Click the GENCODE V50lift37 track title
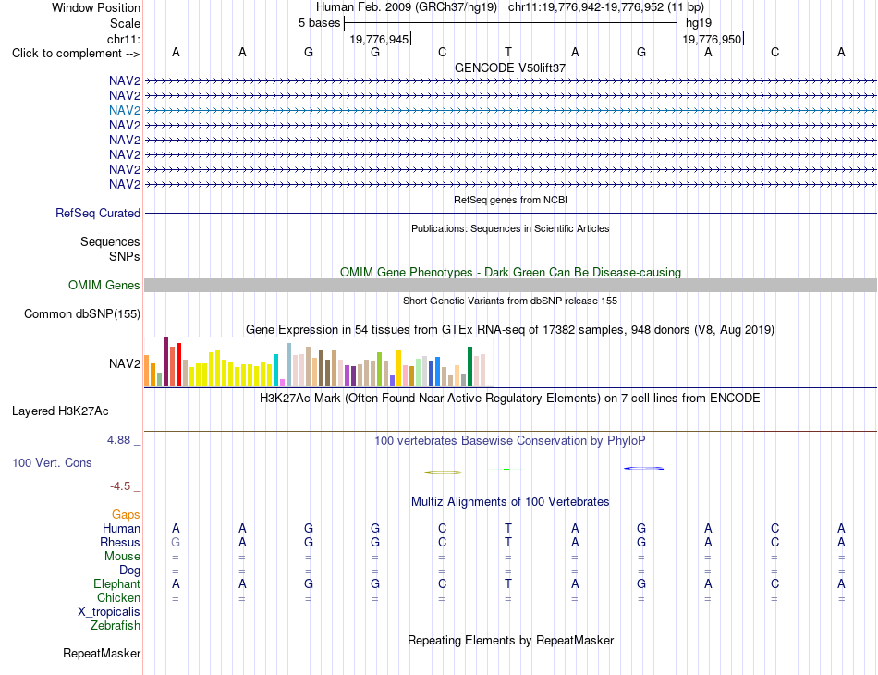Viewport: 878px width, 675px height. tap(510, 67)
